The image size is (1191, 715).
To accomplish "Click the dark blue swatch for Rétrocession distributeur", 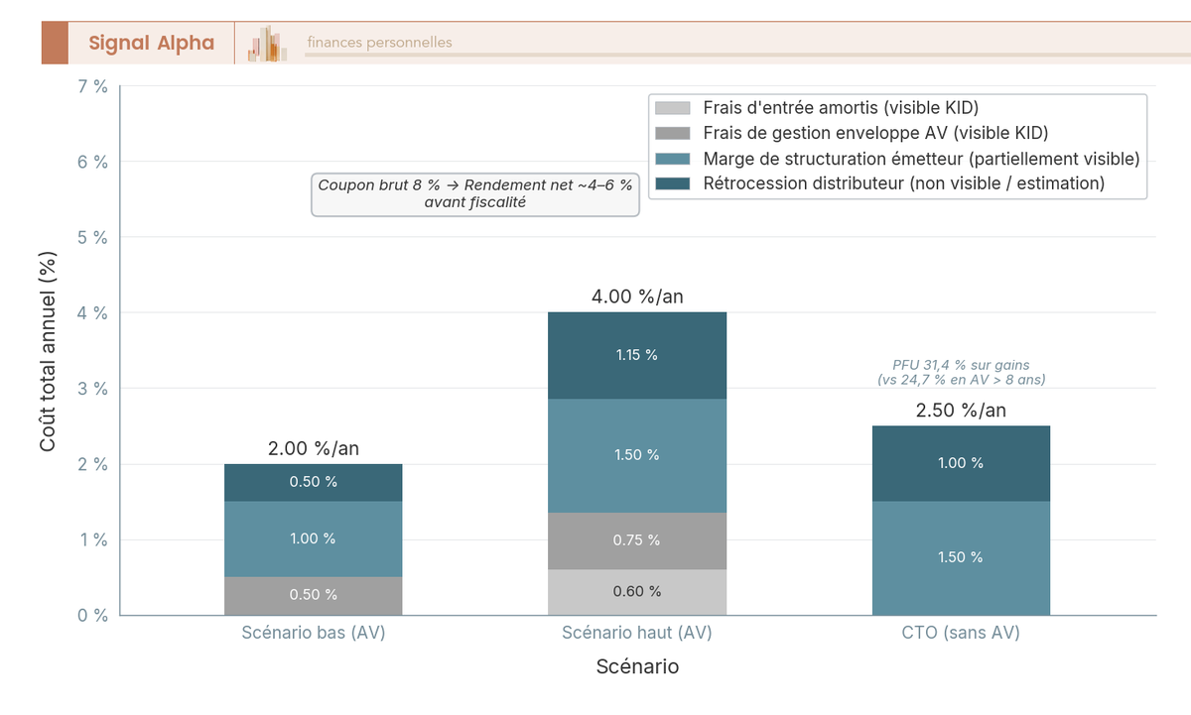I will pyautogui.click(x=672, y=182).
